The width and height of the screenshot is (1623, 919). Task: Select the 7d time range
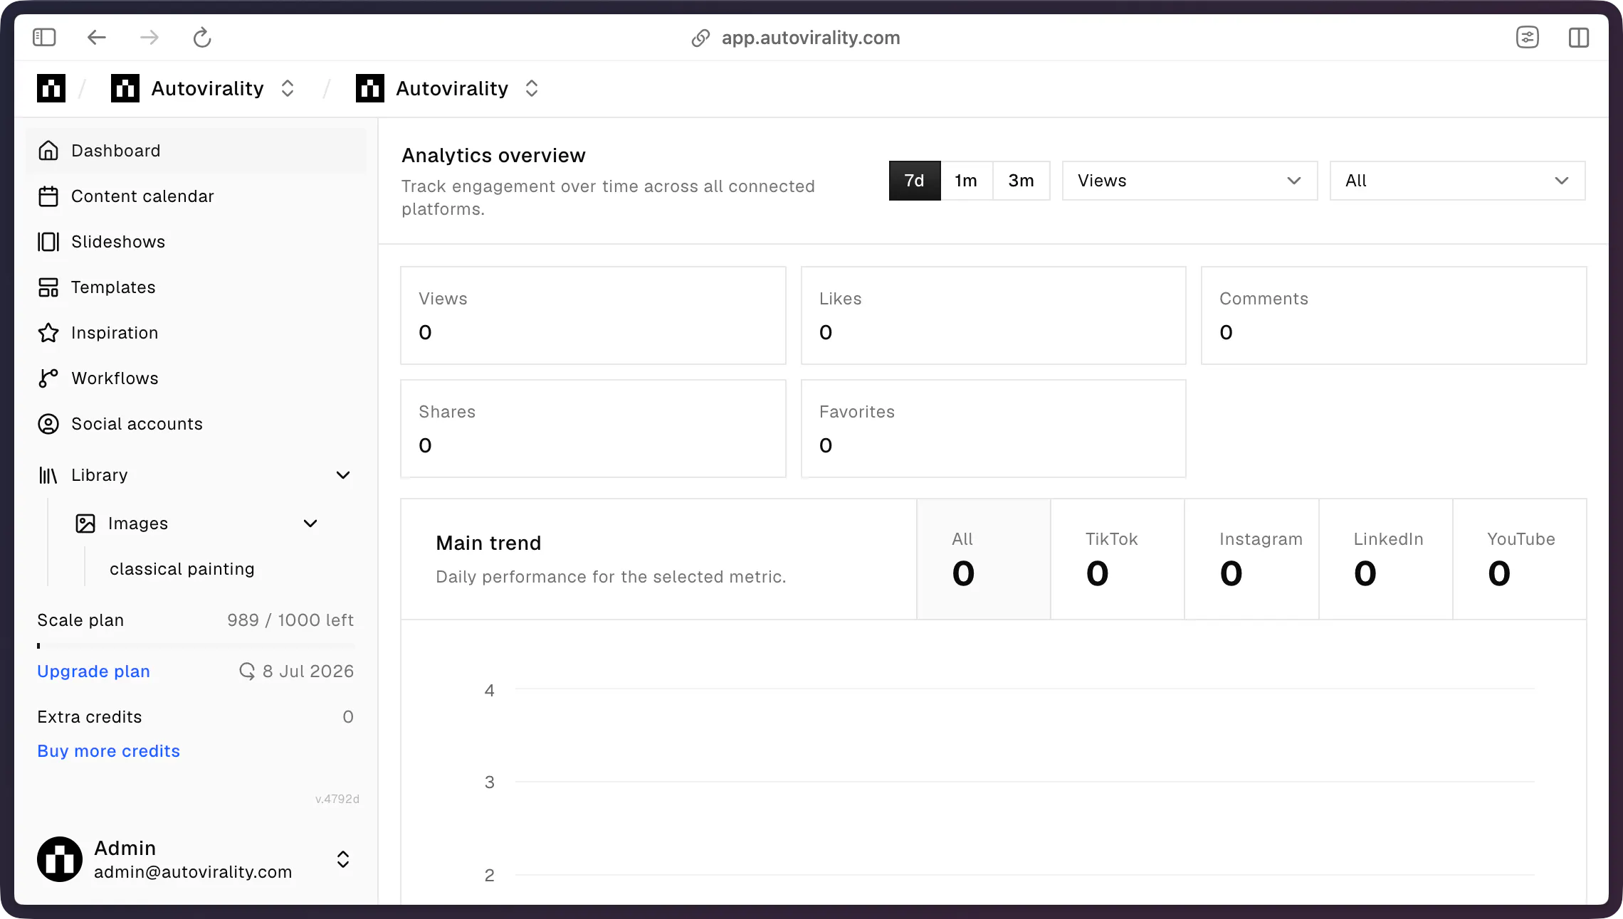[915, 181]
